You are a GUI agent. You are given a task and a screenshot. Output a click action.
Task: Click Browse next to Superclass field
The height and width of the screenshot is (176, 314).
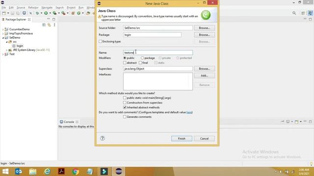[204, 68]
